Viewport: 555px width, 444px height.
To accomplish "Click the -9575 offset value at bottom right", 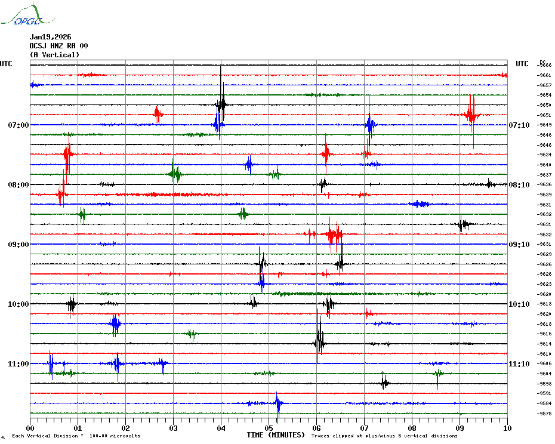I will tap(545, 414).
